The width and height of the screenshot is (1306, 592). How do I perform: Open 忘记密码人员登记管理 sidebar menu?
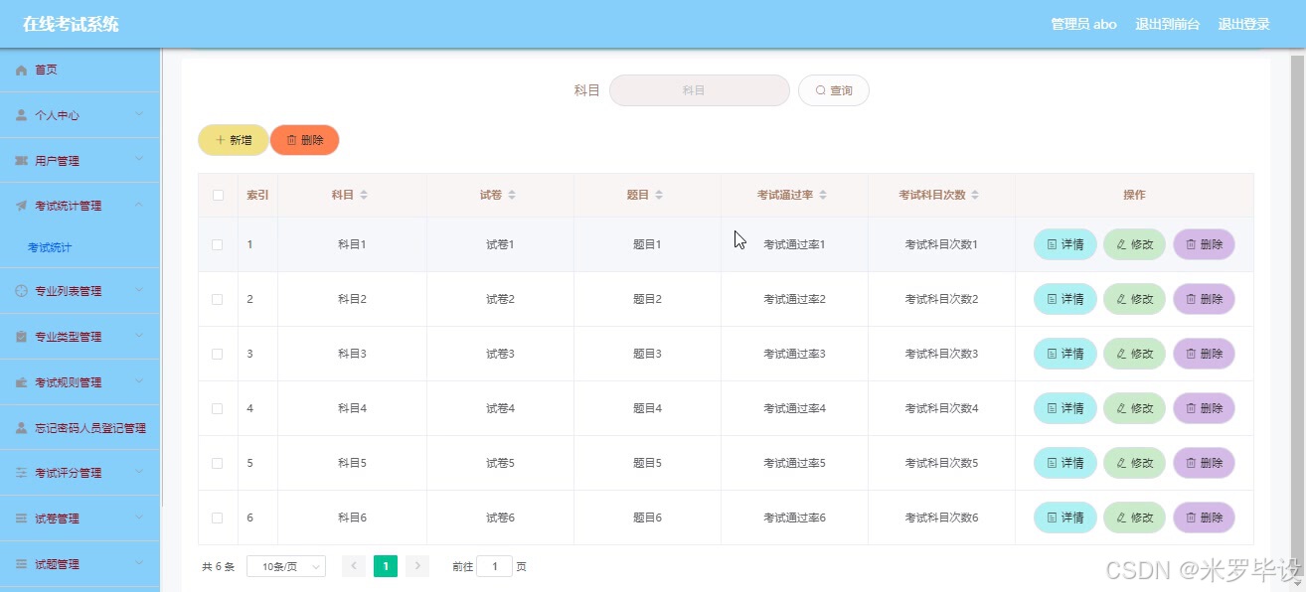point(80,428)
